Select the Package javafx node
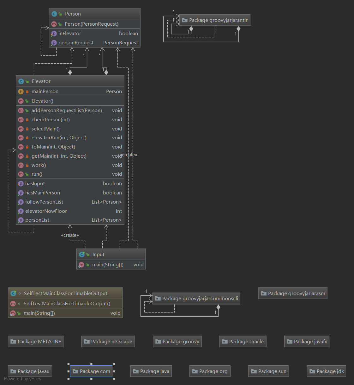The height and width of the screenshot is (385, 354). pyautogui.click(x=307, y=342)
